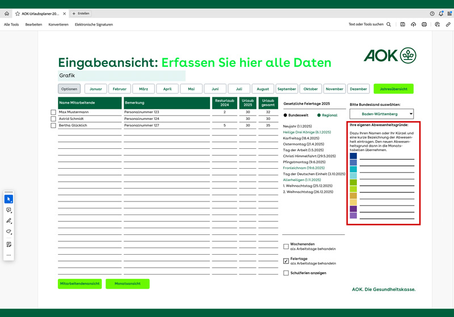Choose the selection arrow tool
This screenshot has height=317, width=454.
click(x=9, y=199)
